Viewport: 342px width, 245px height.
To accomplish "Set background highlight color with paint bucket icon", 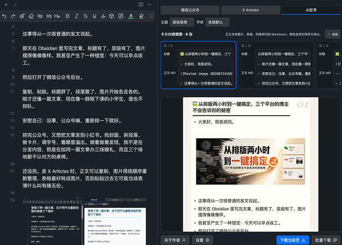I will pos(142,16).
